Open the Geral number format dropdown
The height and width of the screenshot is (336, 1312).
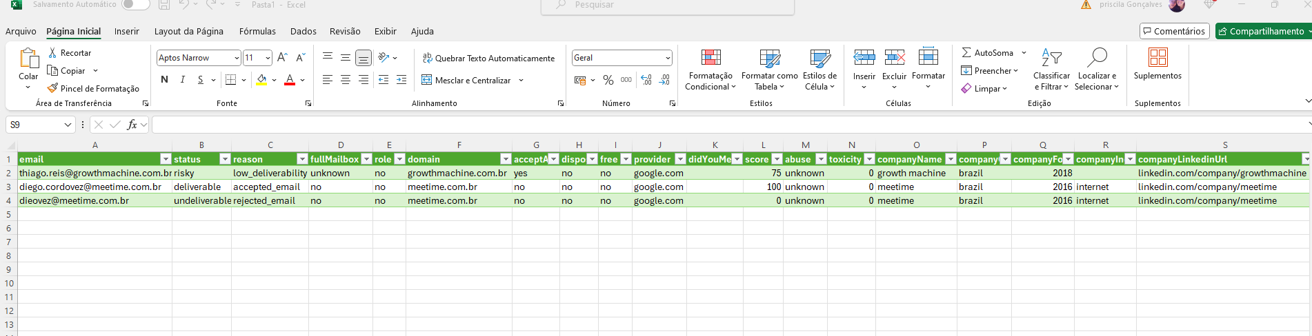668,58
